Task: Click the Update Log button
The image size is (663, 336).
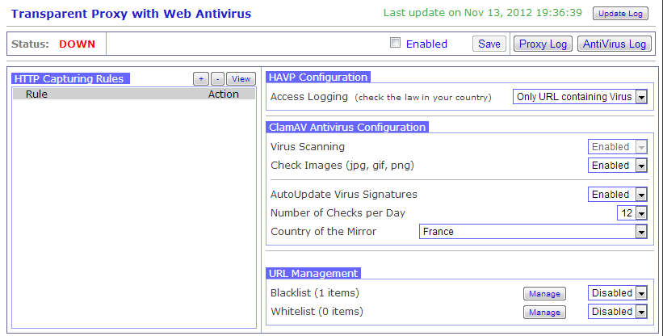Action: (x=620, y=14)
